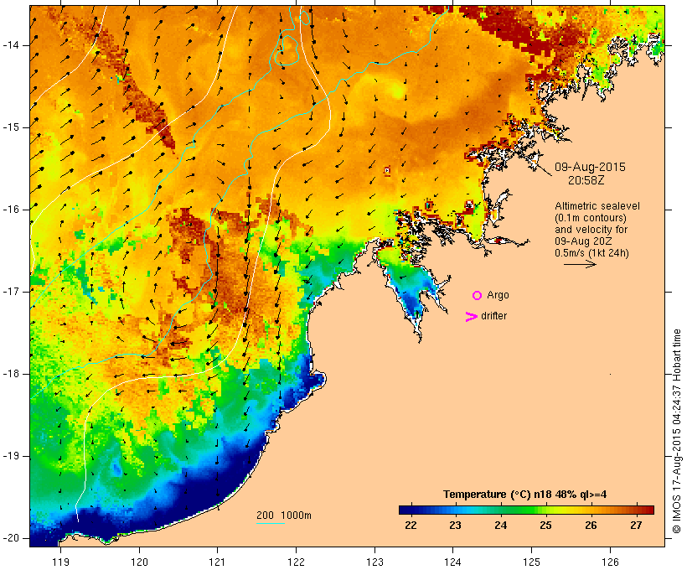This screenshot has width=687, height=570.
Task: Click the latitude axis label -16
Action: [11, 210]
